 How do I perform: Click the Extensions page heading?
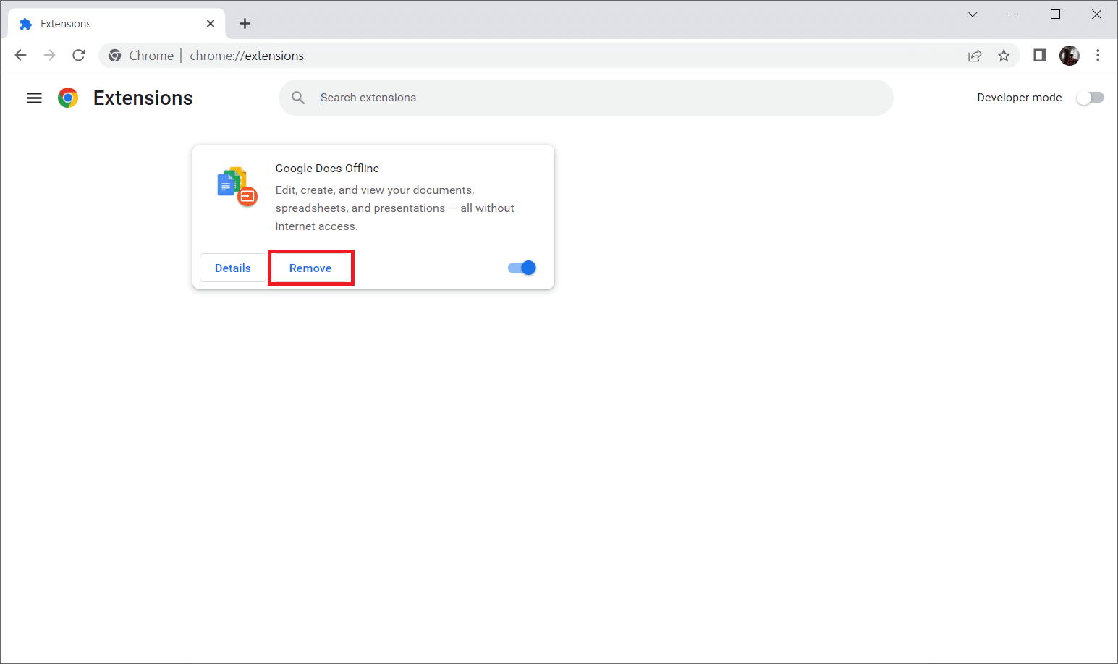tap(143, 98)
